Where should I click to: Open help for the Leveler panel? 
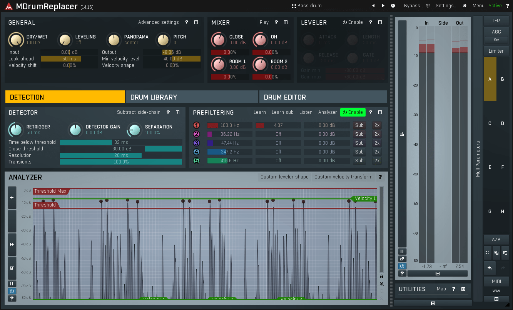coord(371,22)
